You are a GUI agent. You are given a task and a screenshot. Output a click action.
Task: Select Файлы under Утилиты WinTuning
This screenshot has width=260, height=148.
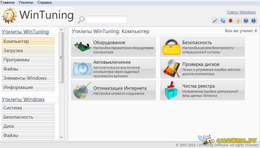28,69
